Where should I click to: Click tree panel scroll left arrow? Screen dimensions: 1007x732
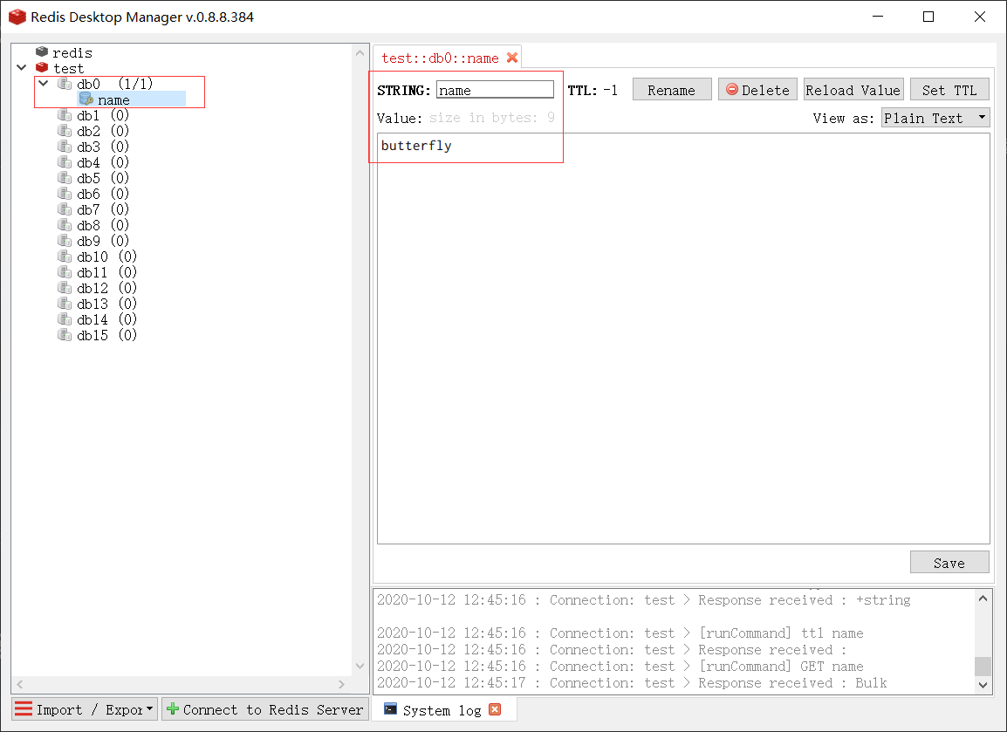pyautogui.click(x=20, y=685)
